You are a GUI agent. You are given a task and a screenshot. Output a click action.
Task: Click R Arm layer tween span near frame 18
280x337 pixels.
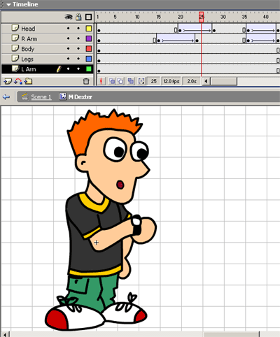176,38
